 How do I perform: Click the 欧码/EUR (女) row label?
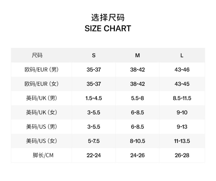tap(41, 84)
